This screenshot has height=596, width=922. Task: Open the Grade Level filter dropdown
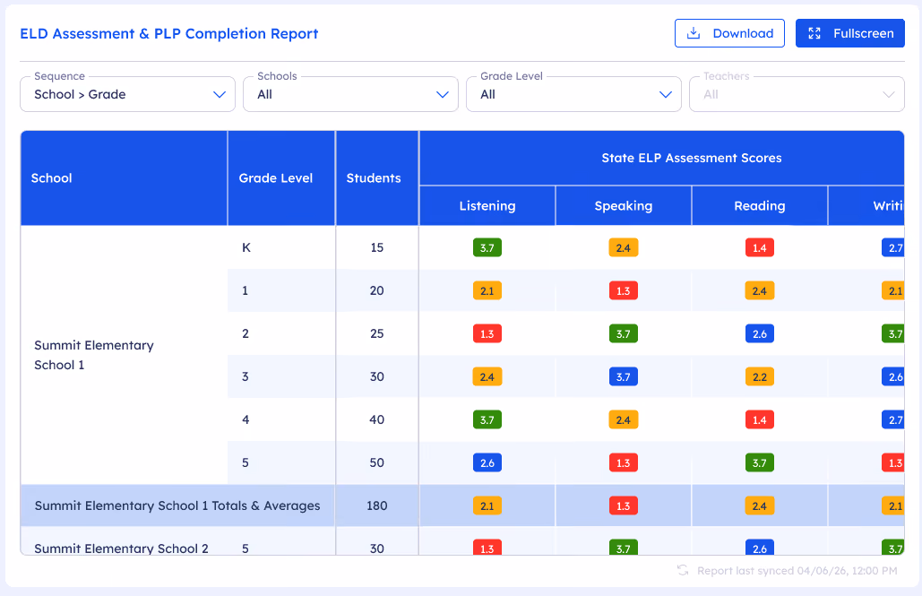coord(573,94)
